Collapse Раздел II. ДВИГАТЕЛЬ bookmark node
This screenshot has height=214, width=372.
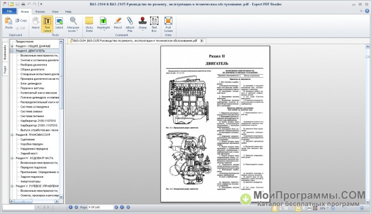[x=12, y=51]
